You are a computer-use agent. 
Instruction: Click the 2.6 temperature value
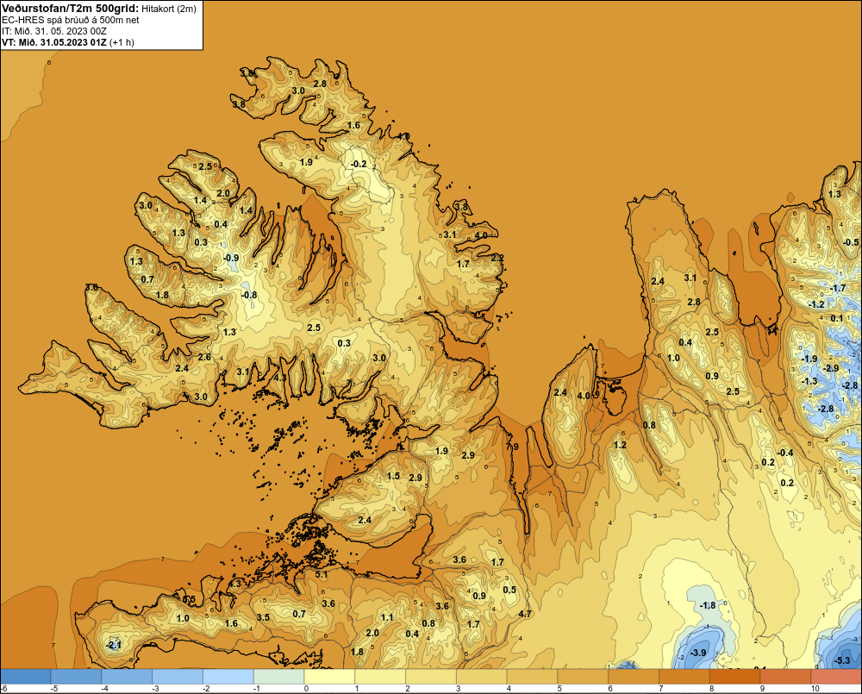tap(204, 357)
